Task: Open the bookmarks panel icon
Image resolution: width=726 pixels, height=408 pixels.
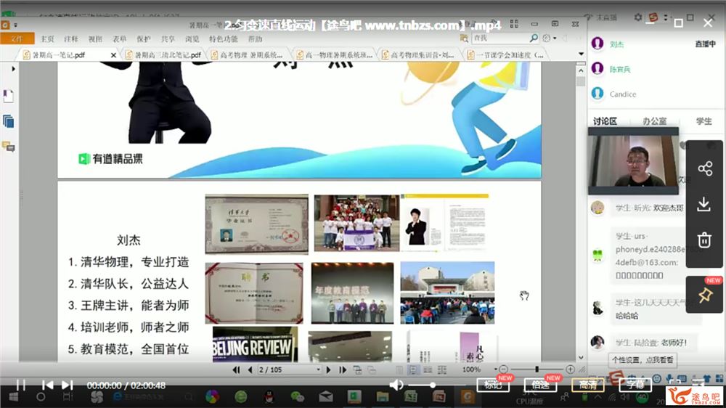Action: [x=8, y=97]
